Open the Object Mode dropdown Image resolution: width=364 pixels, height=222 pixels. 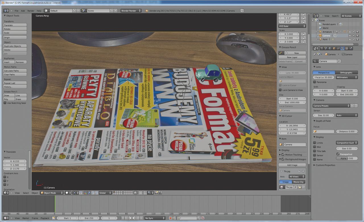(x=51, y=193)
